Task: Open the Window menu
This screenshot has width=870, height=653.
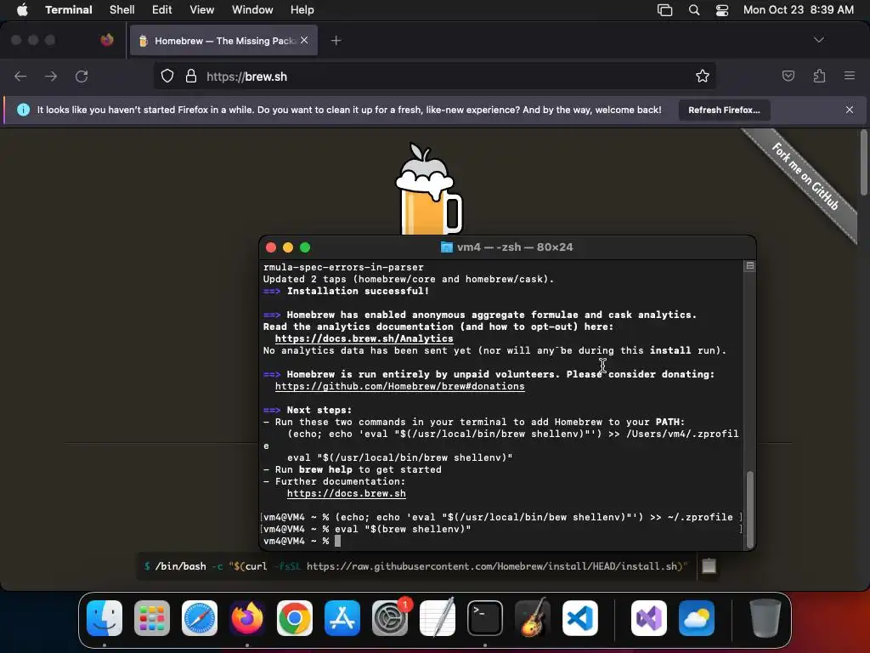Action: point(252,10)
